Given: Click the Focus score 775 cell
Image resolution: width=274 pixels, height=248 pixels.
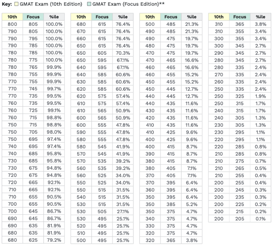Looking at the screenshot, I should [33, 60].
